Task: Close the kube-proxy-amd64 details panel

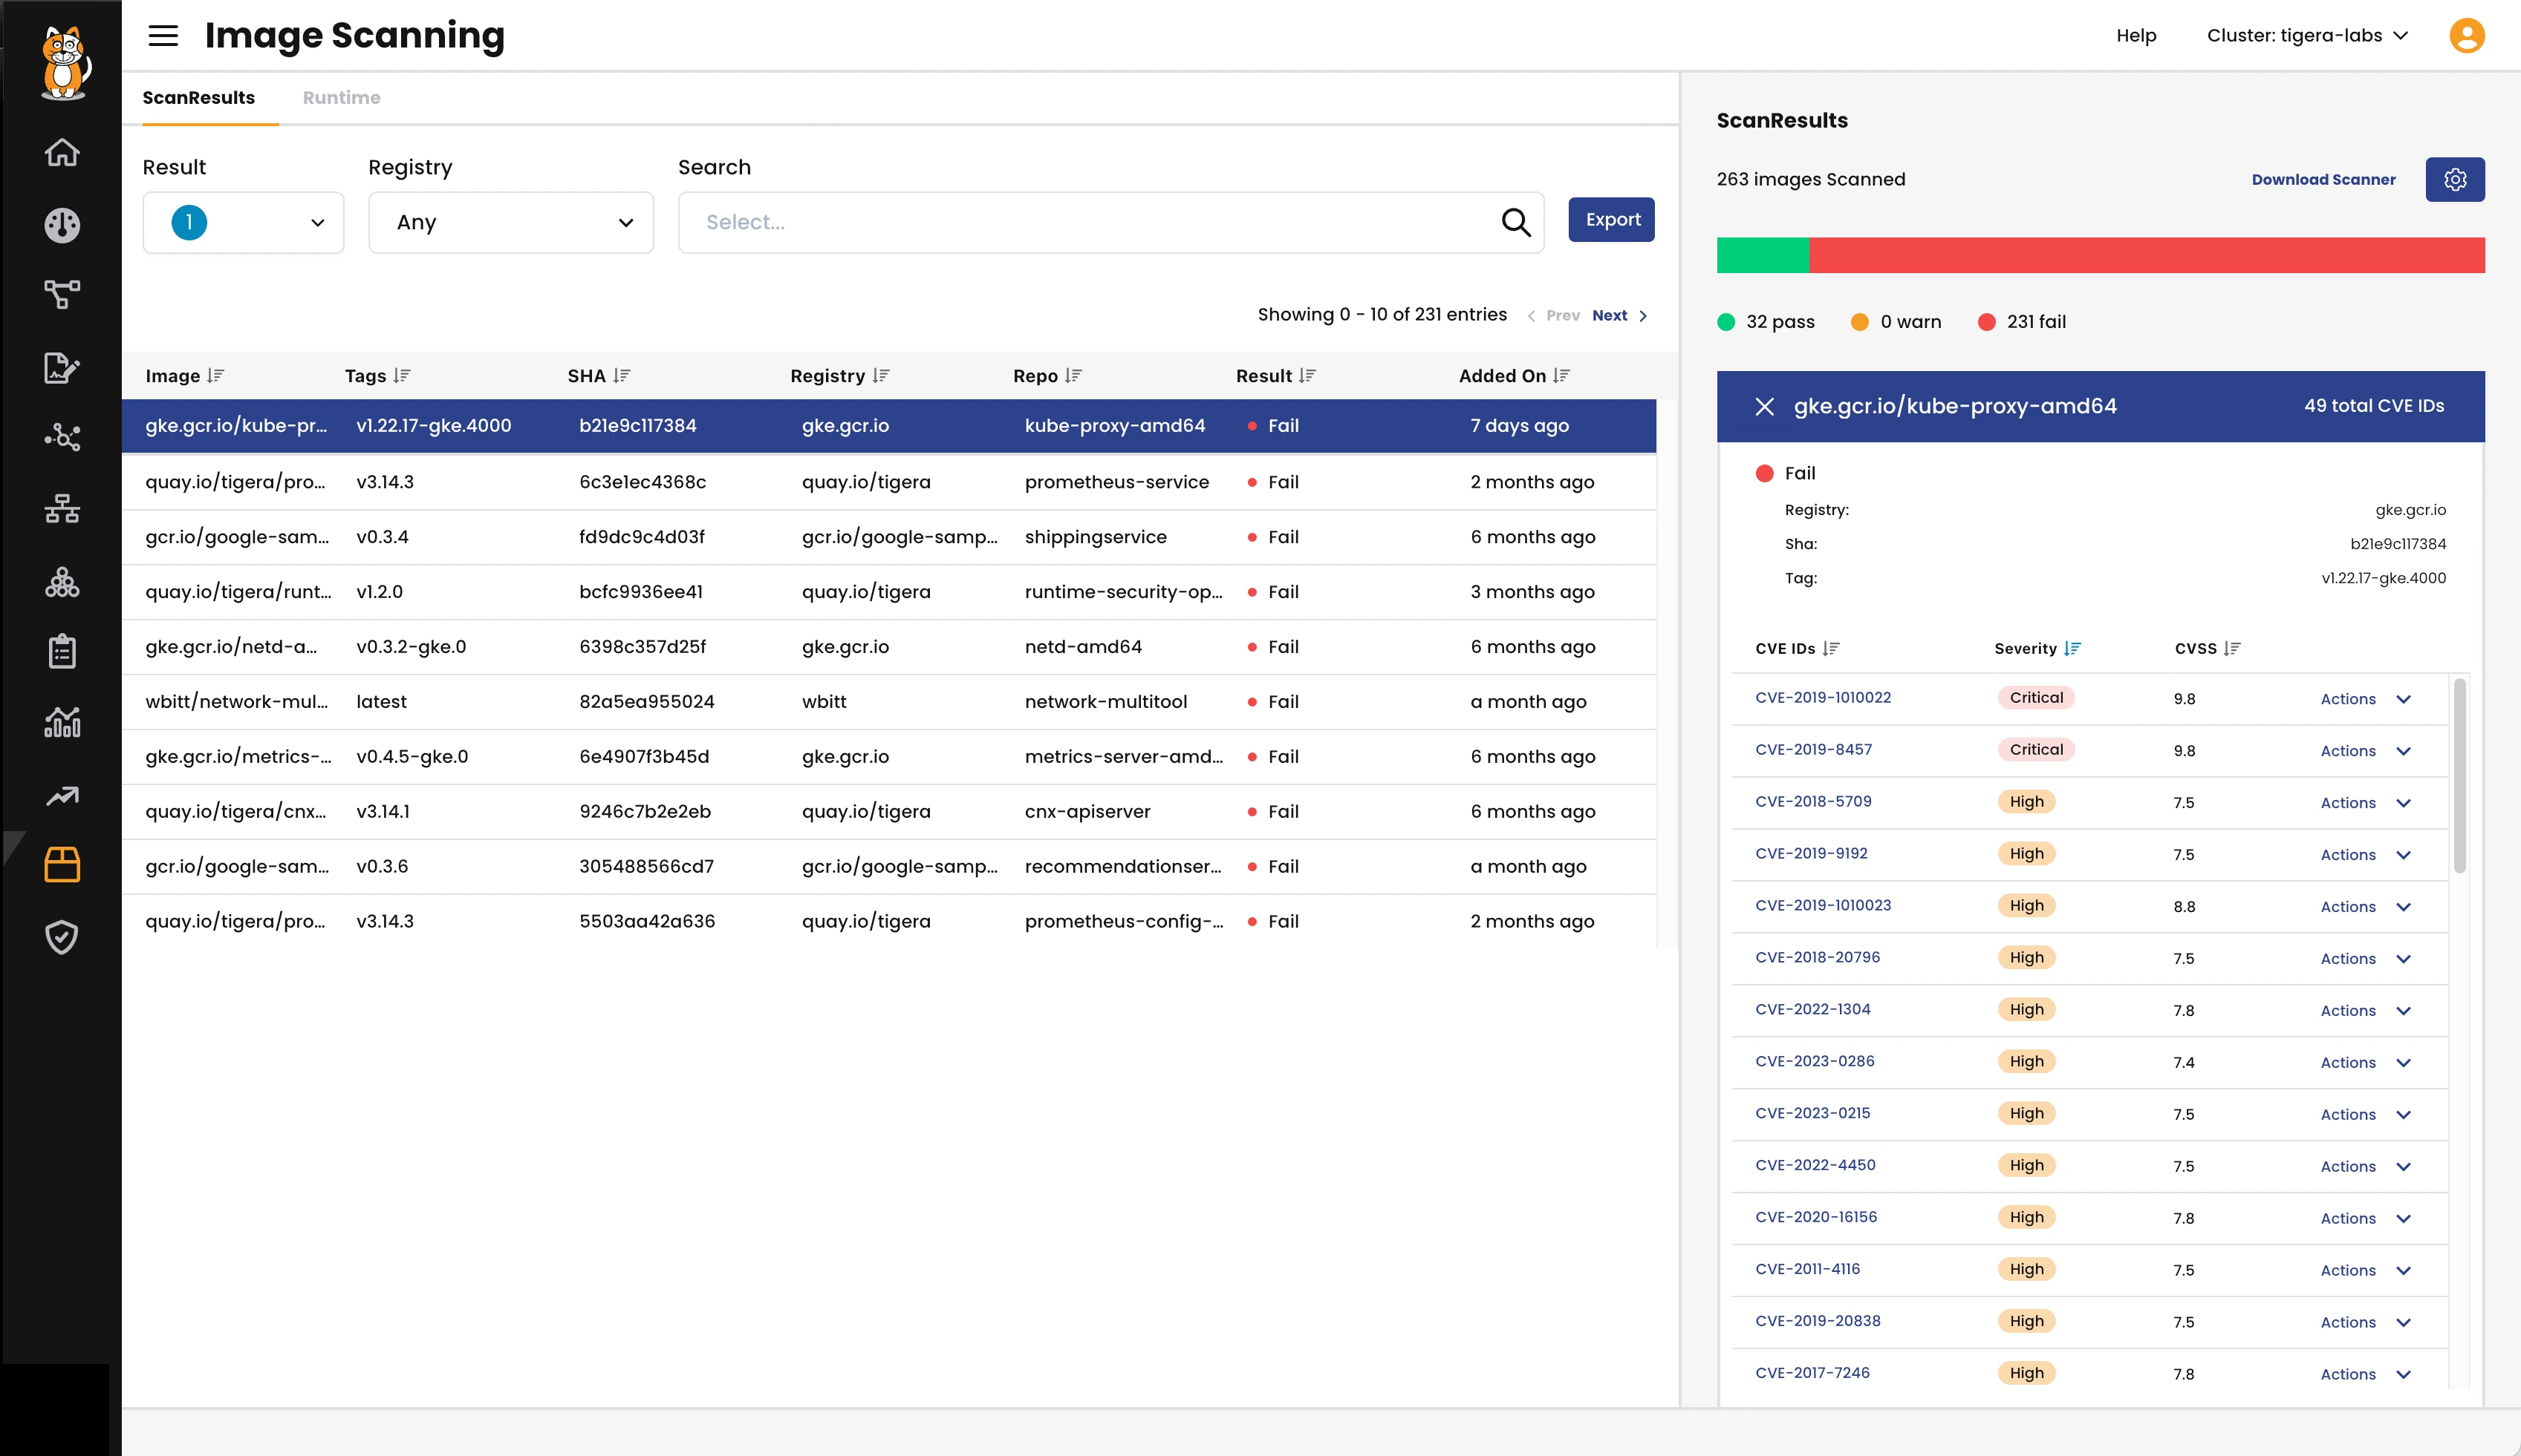Action: pyautogui.click(x=1765, y=407)
